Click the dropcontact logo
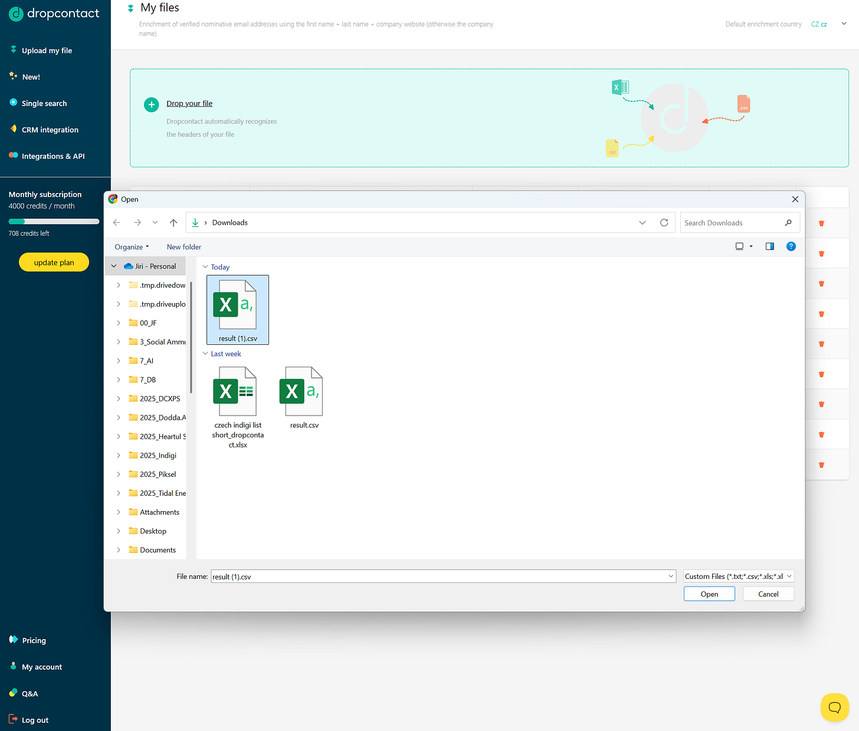Image resolution: width=859 pixels, height=731 pixels. click(x=54, y=14)
